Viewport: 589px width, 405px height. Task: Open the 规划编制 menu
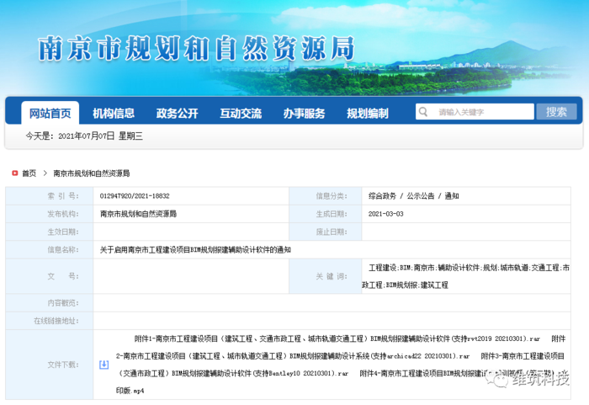pyautogui.click(x=368, y=113)
